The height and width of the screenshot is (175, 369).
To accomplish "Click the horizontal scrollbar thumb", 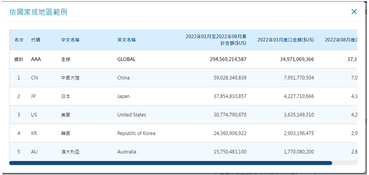I will click(x=170, y=163).
